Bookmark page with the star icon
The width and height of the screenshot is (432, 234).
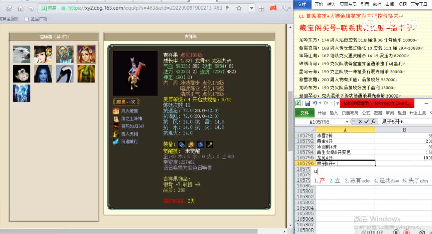[x=239, y=8]
